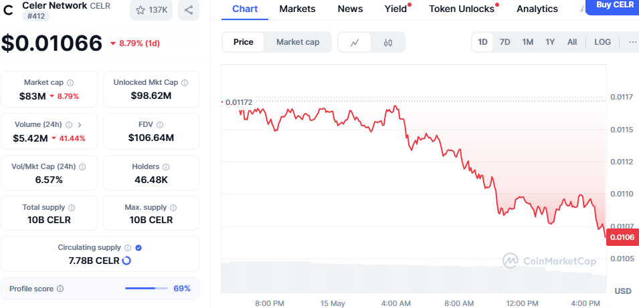Click the Profile score progress bar
Image resolution: width=639 pixels, height=308 pixels.
pos(147,289)
